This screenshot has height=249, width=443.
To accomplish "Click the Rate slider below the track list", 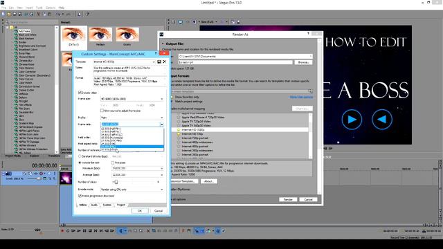I will (37, 230).
